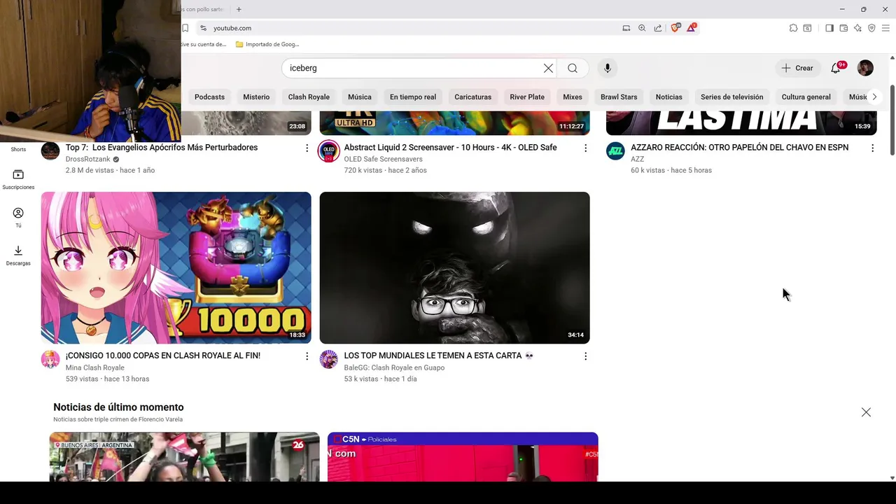Open Shorts in the sidebar
Image resolution: width=896 pixels, height=504 pixels.
pyautogui.click(x=18, y=149)
